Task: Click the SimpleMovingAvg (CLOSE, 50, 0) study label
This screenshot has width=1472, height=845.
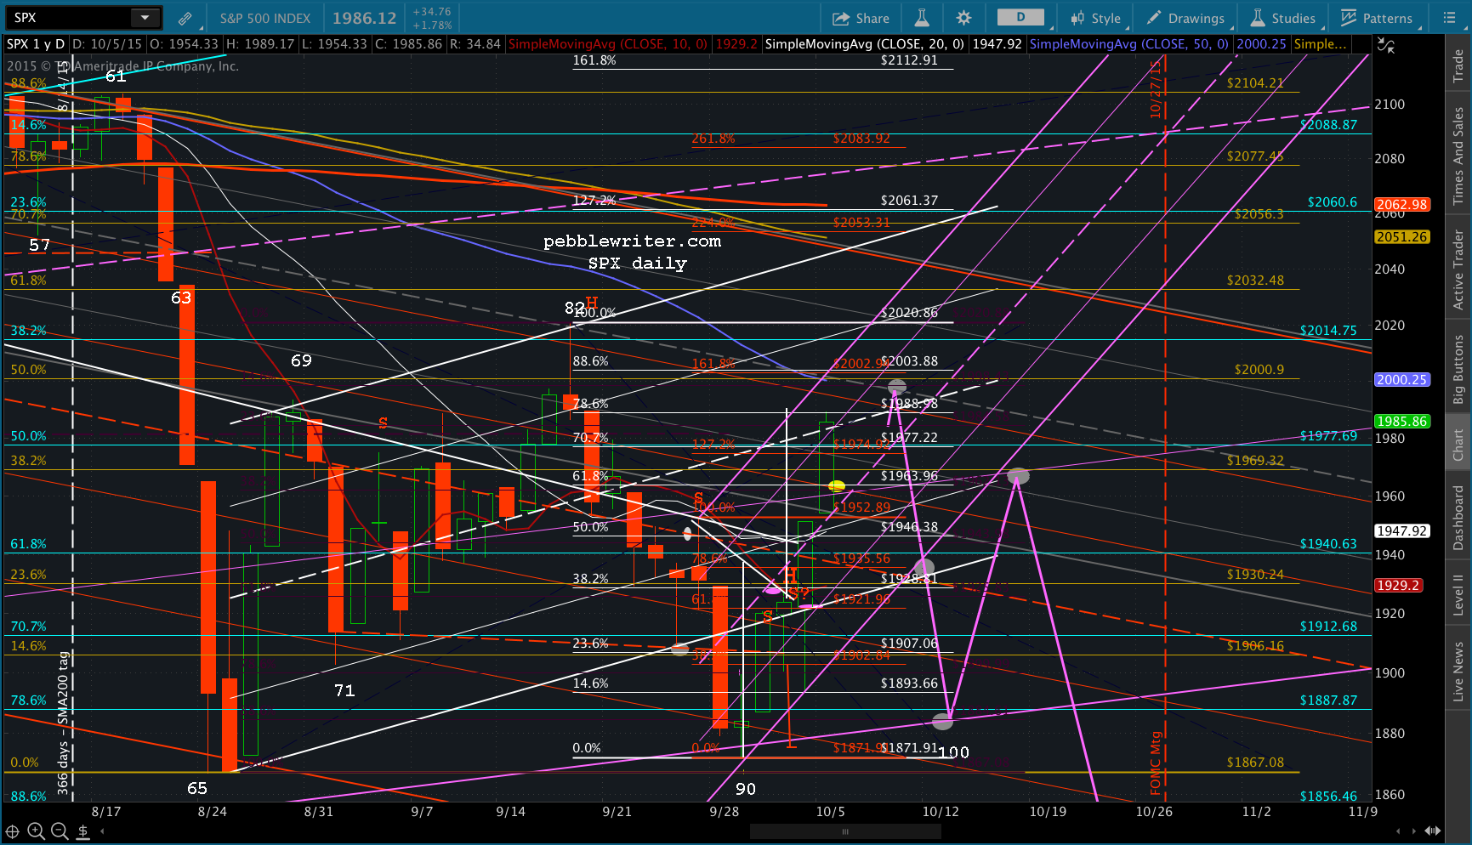Action: click(1128, 44)
